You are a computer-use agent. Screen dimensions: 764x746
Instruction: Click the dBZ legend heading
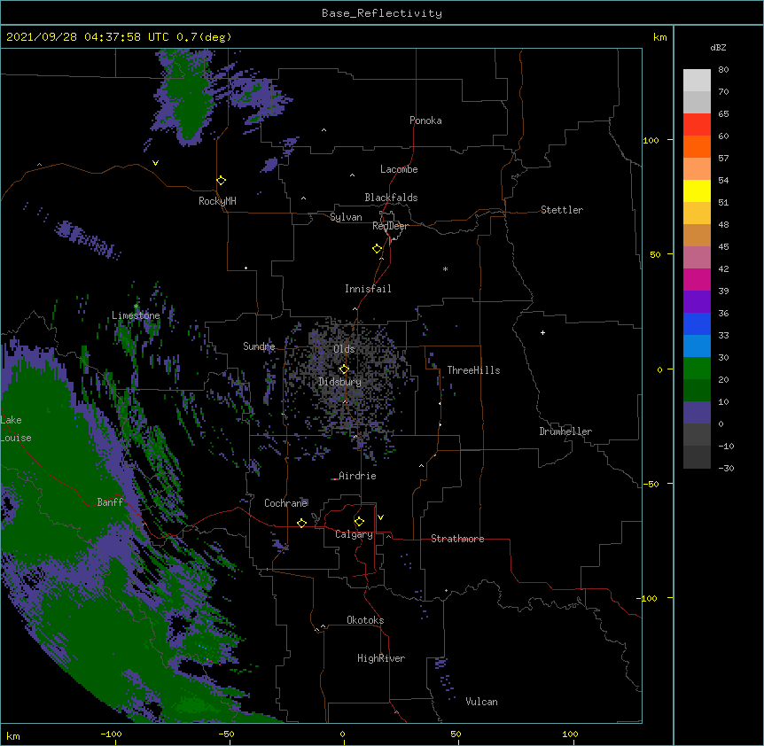pyautogui.click(x=718, y=48)
